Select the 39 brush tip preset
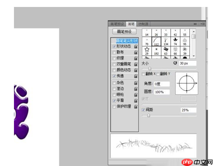 185,51
